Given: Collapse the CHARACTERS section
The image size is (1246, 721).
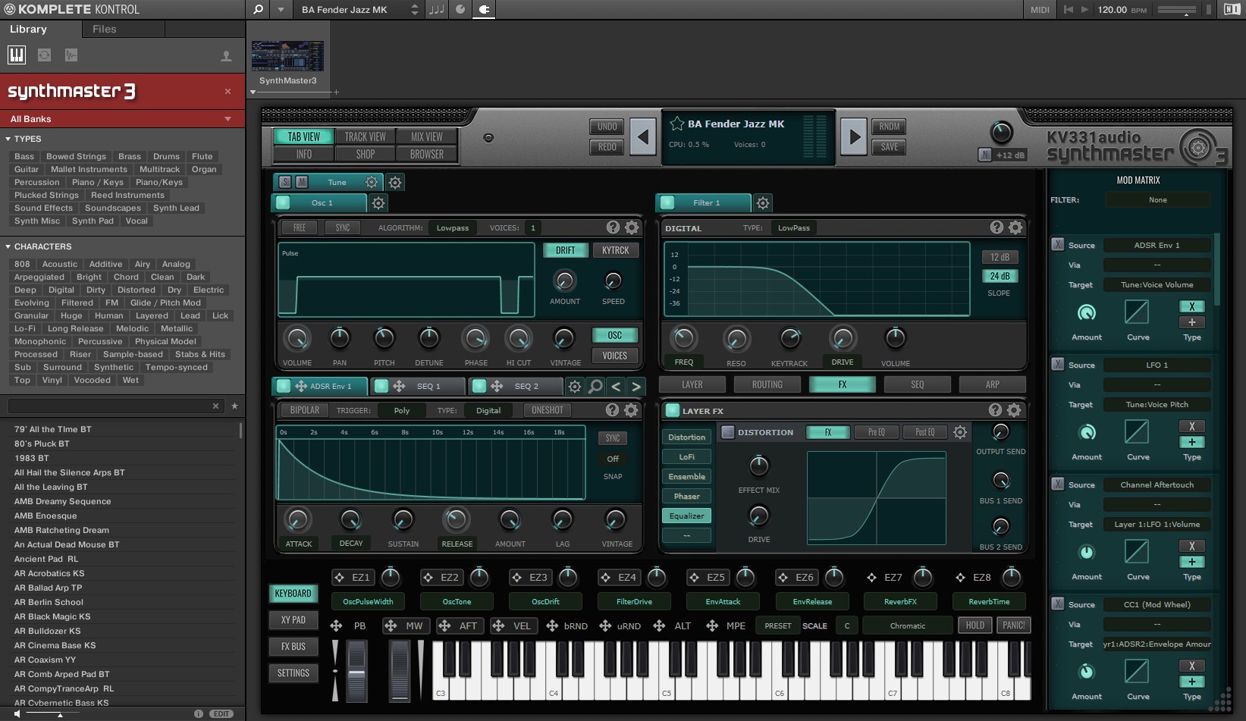Looking at the screenshot, I should pyautogui.click(x=8, y=246).
